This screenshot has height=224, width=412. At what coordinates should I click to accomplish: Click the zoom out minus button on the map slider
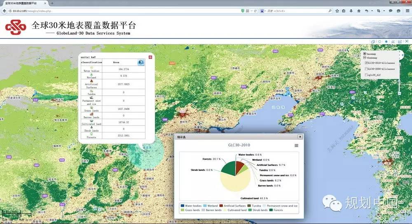pyautogui.click(x=399, y=93)
